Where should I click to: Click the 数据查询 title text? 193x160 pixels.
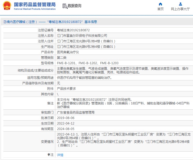pos(75,6)
